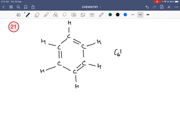180x135 pixels.
Task: Choose the green pen color
Action: click(x=110, y=15)
